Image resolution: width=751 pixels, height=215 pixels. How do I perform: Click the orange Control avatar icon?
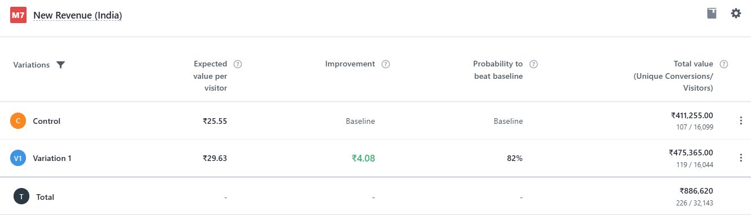coord(18,121)
